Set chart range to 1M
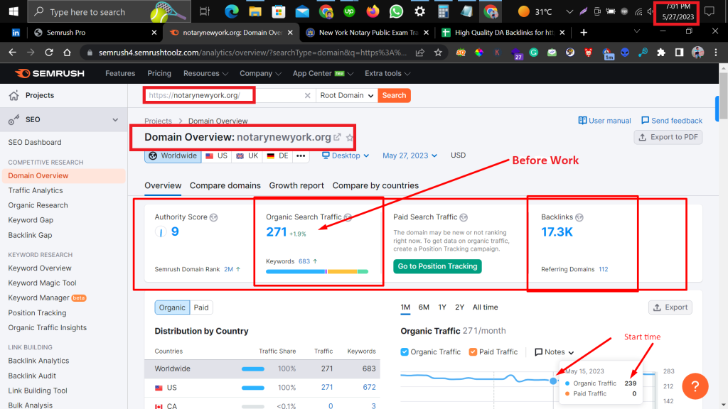The height and width of the screenshot is (409, 728). pyautogui.click(x=405, y=307)
